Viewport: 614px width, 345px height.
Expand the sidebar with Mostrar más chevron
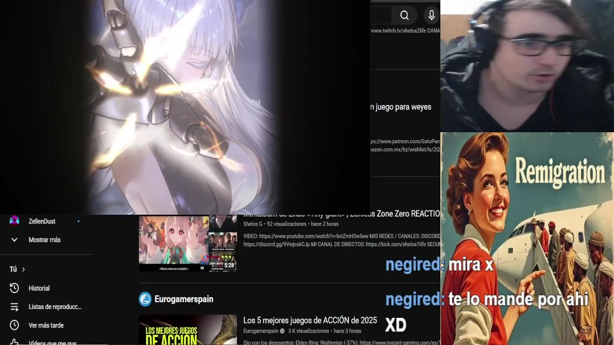[x=14, y=240]
